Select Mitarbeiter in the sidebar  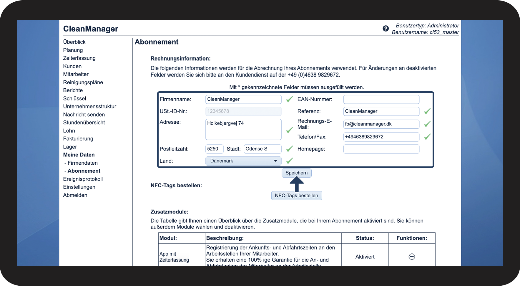click(76, 74)
